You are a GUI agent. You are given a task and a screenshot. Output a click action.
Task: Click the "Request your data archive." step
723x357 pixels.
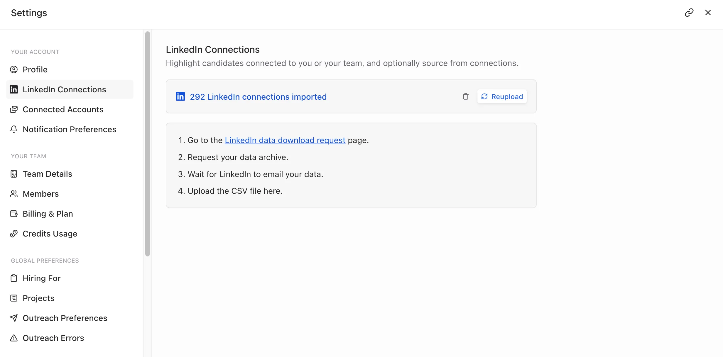(x=238, y=157)
